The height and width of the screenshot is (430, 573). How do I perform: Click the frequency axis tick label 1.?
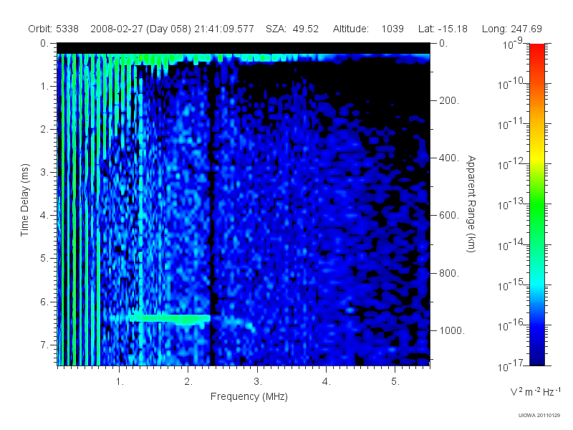coord(120,382)
